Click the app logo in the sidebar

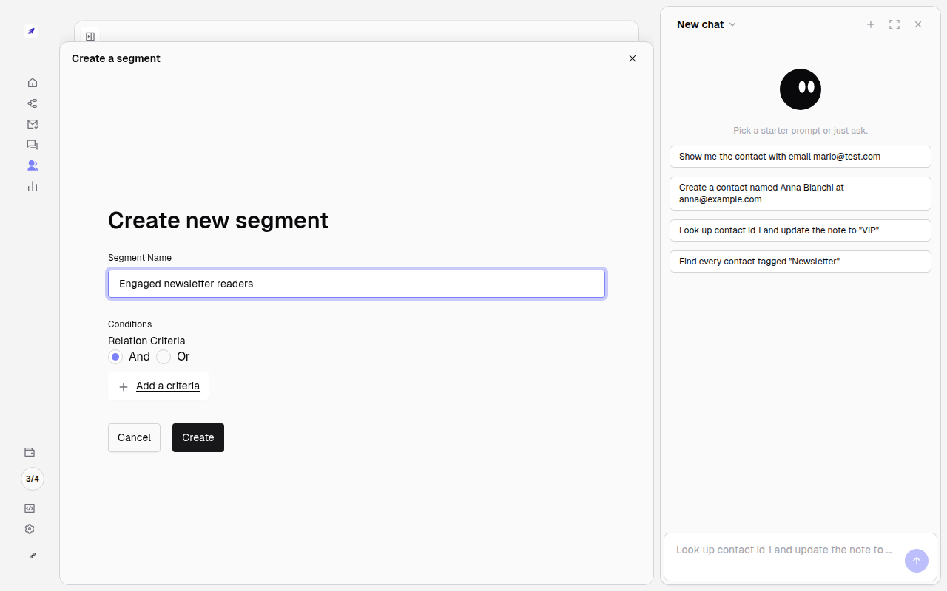(x=31, y=31)
